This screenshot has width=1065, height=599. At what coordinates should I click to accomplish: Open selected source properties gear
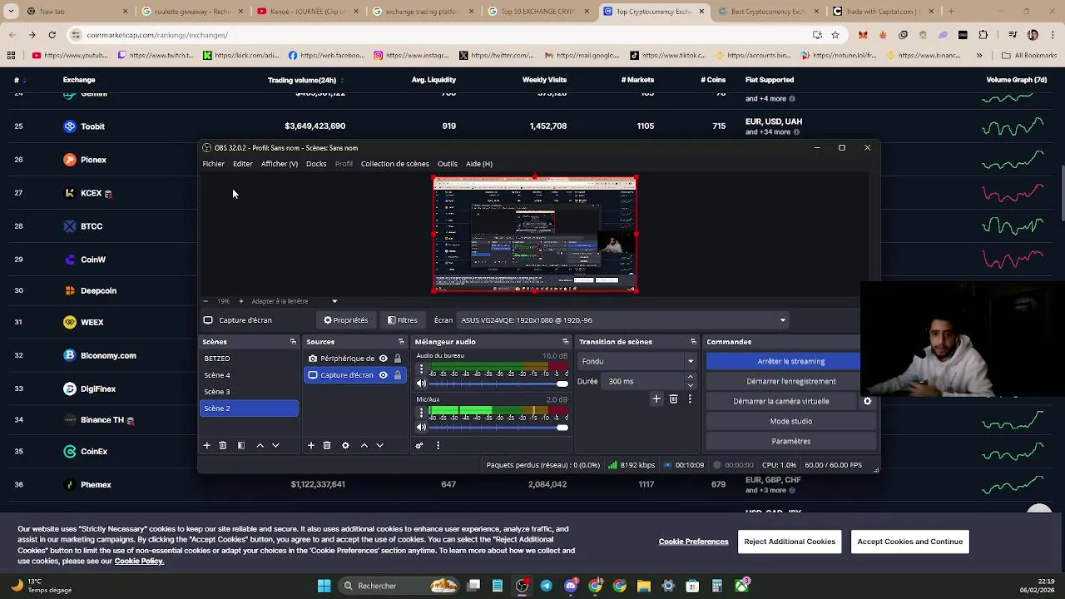tap(345, 446)
